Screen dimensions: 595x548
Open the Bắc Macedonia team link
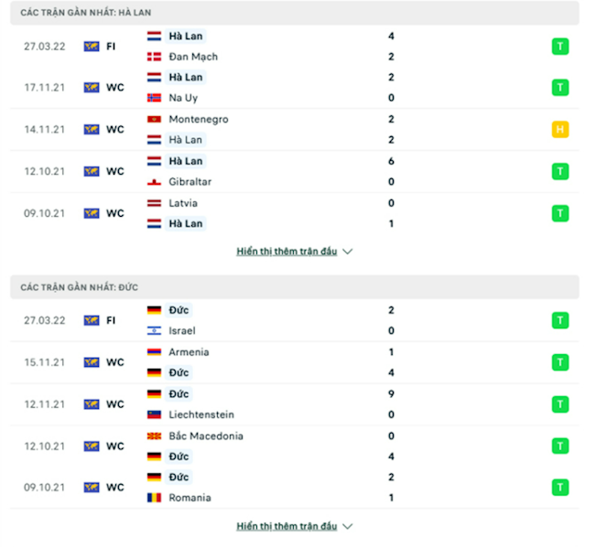click(x=206, y=436)
